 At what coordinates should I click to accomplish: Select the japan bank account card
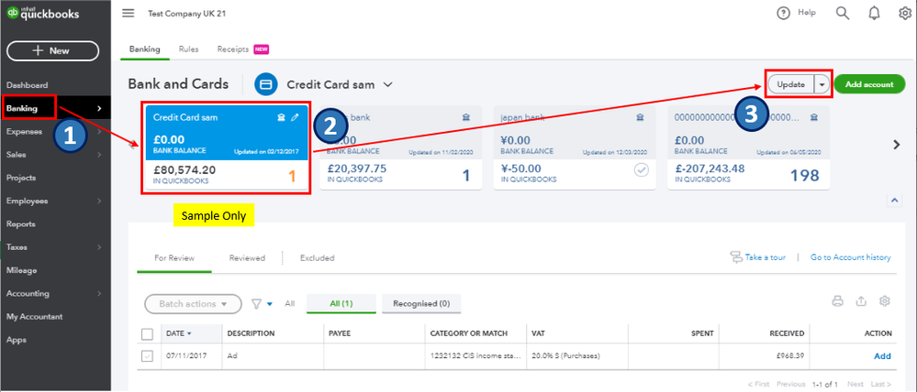coord(575,147)
